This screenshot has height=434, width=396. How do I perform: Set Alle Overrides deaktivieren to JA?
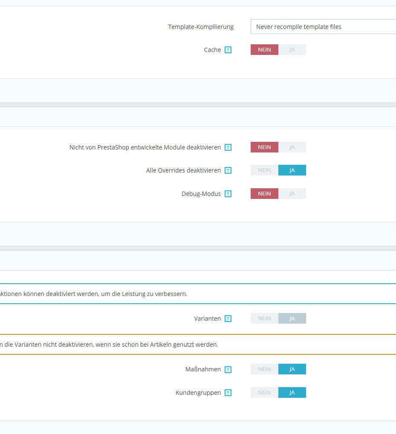(x=292, y=170)
